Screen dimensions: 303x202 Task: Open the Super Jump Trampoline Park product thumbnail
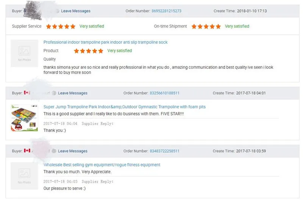pos(24,118)
